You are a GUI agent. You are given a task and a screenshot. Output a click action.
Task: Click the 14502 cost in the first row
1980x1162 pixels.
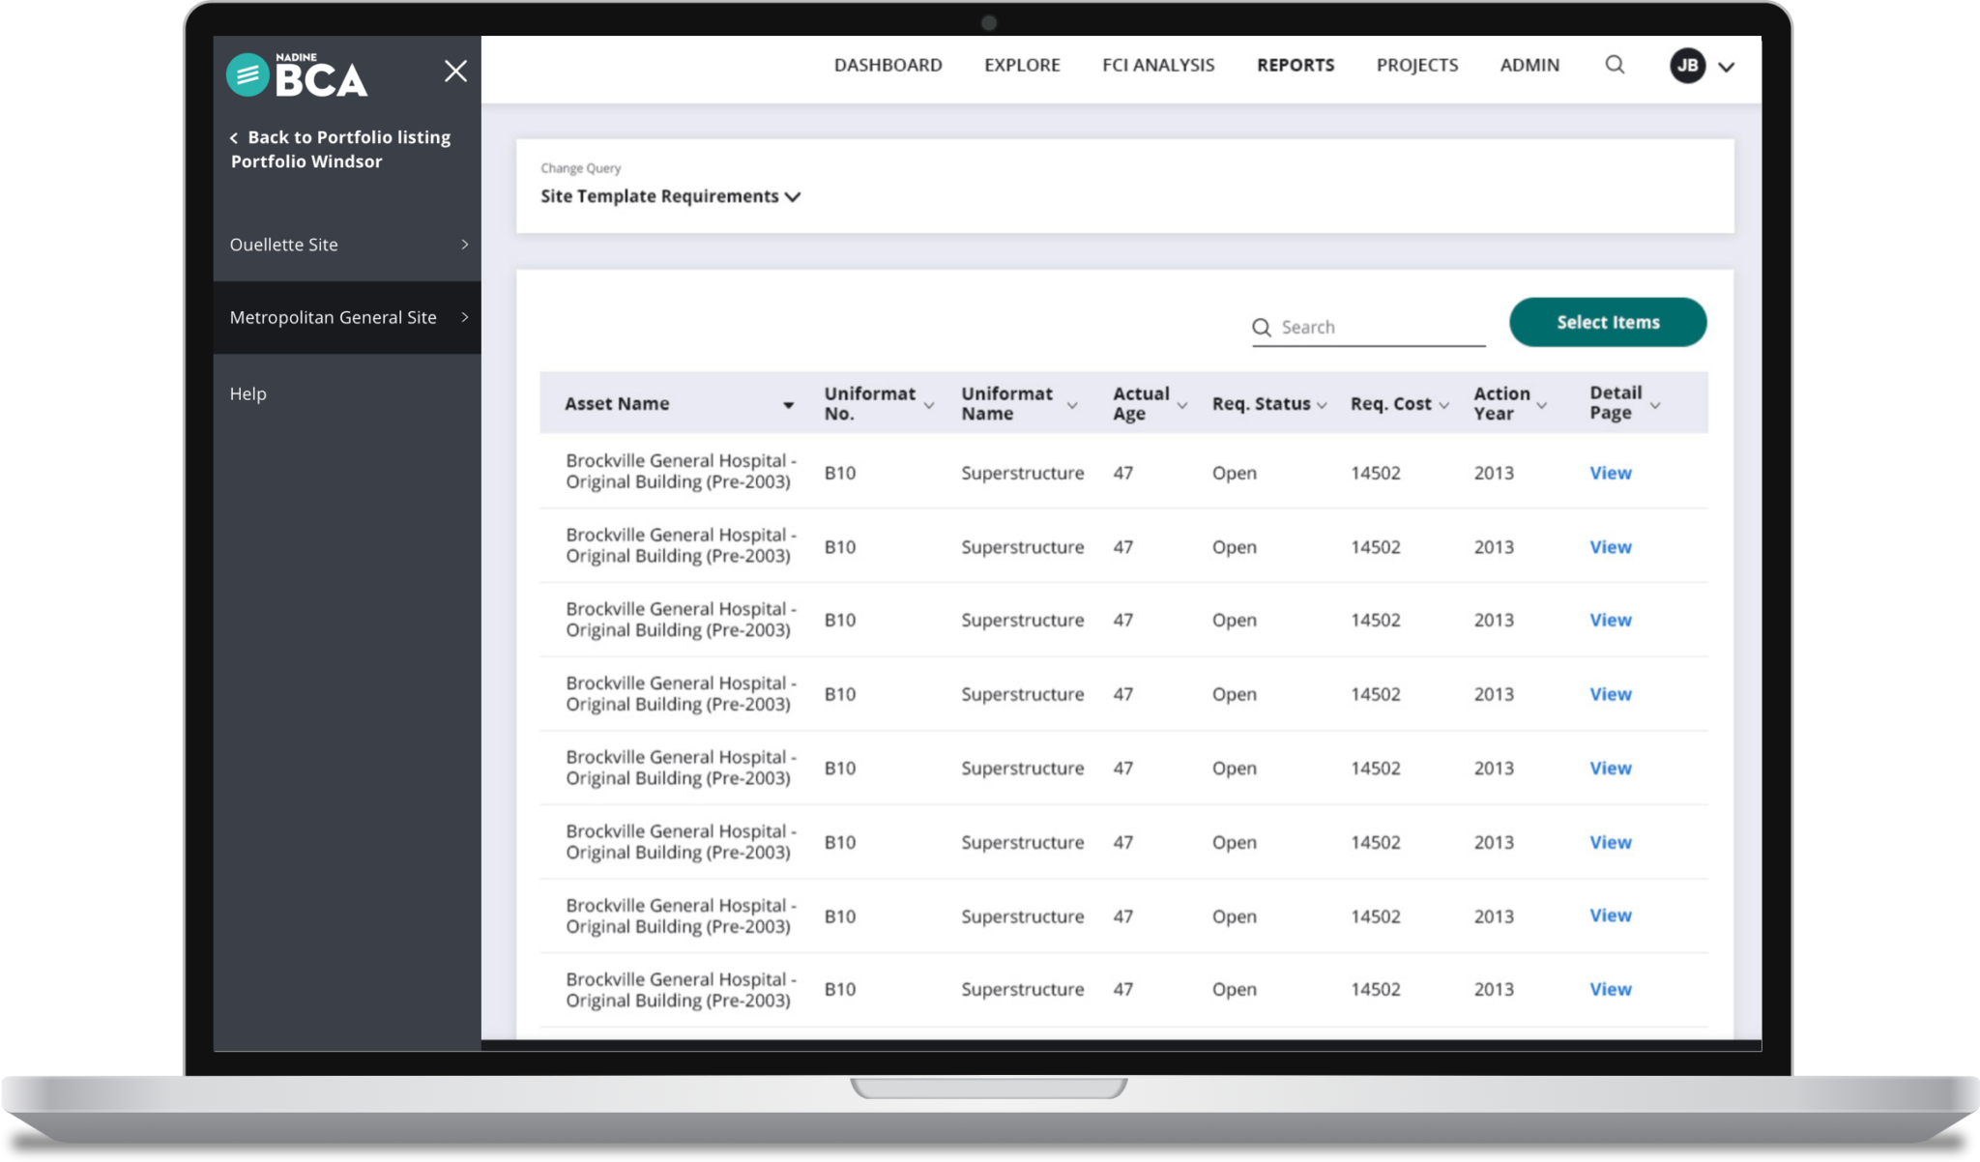coord(1375,473)
